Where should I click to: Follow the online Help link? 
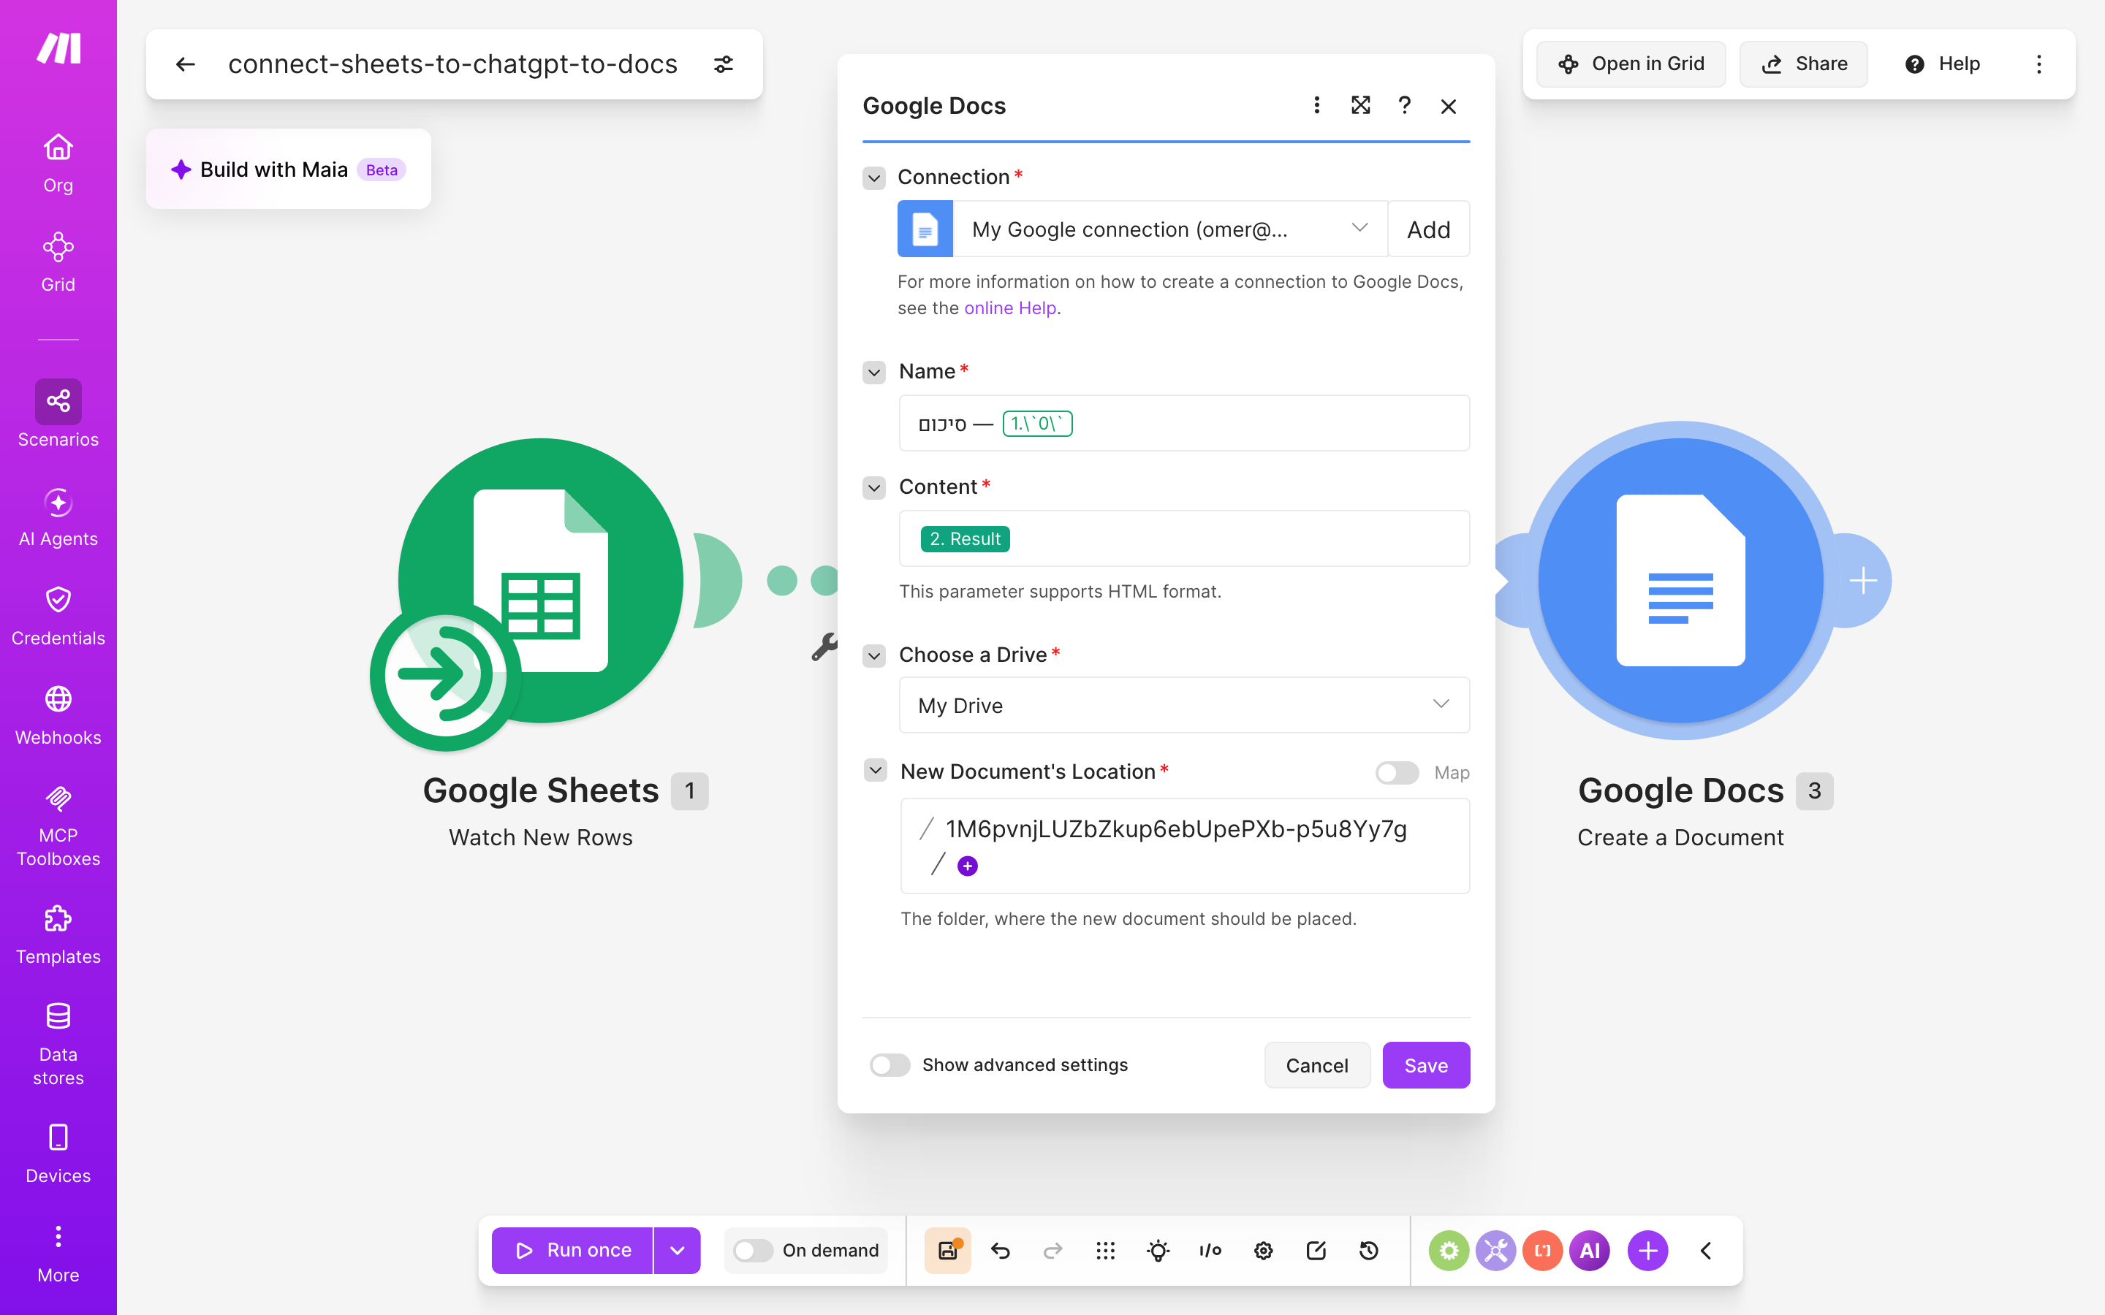tap(1010, 308)
